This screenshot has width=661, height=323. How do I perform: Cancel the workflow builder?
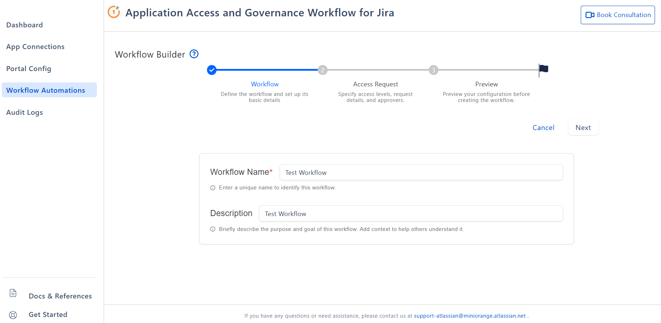(x=543, y=128)
